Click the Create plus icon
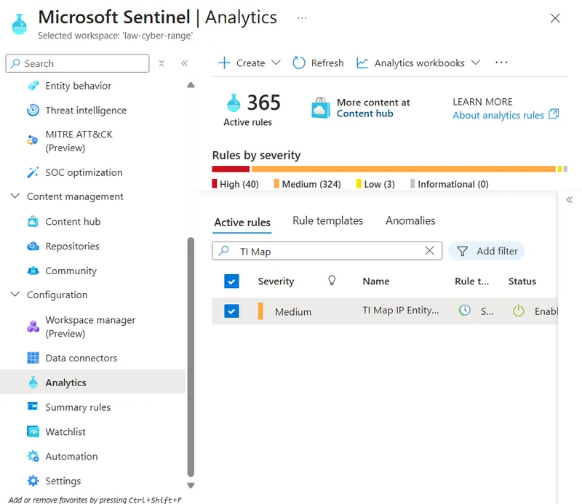582x504 pixels. coord(224,63)
